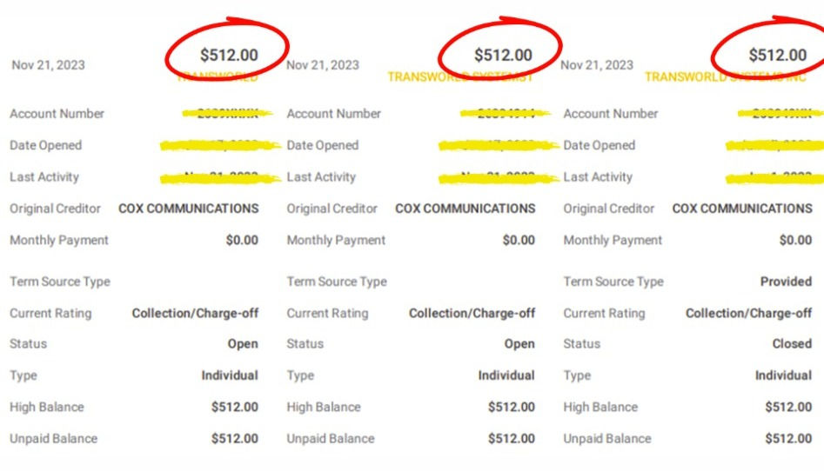Click the left column's highlighted account number
The height and width of the screenshot is (471, 824).
coord(228,113)
